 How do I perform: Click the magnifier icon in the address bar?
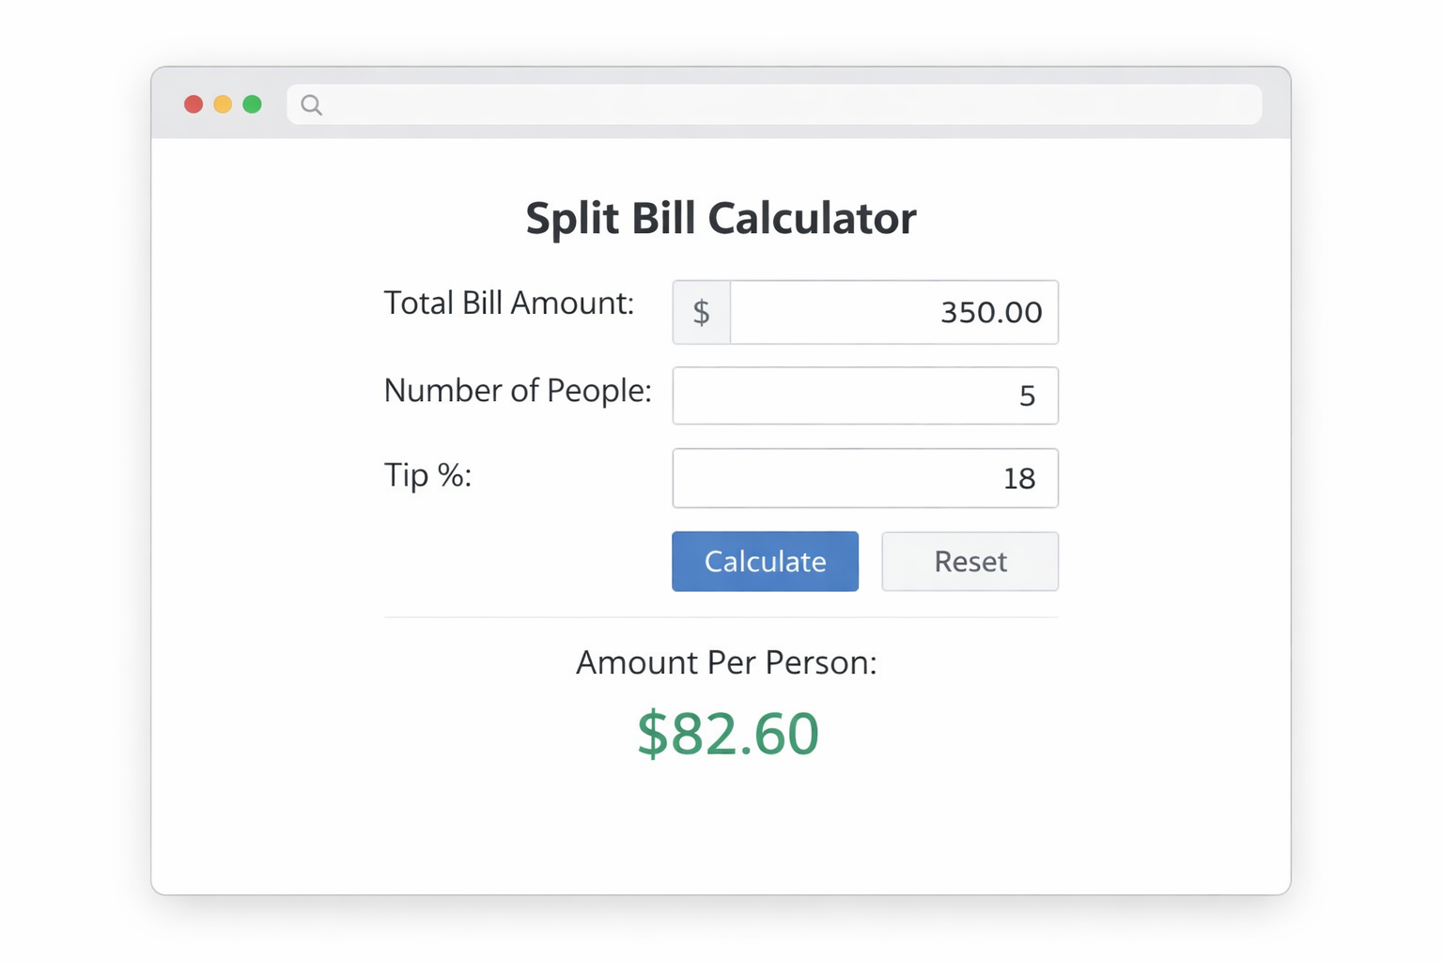pos(312,105)
